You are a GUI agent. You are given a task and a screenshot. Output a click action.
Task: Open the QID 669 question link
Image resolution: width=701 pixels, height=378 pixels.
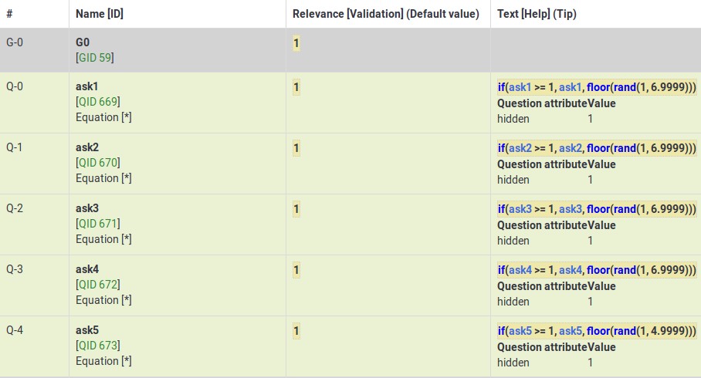click(x=98, y=102)
